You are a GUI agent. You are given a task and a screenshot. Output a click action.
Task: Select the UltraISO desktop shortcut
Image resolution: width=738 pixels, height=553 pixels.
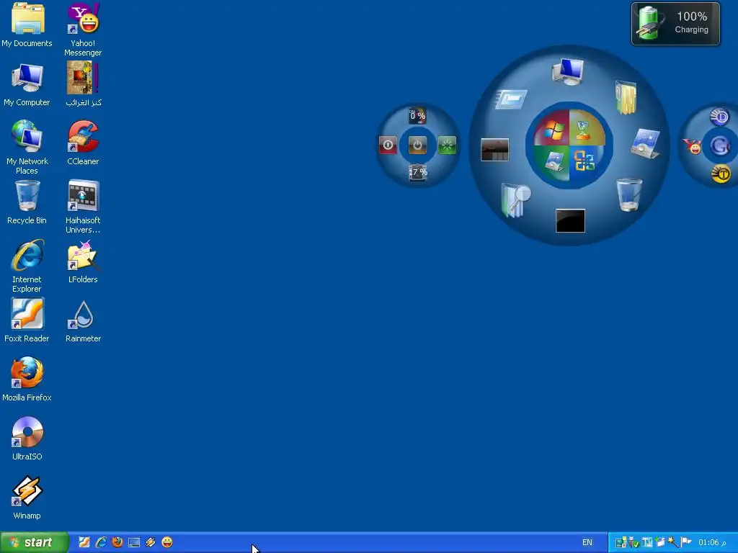point(27,439)
